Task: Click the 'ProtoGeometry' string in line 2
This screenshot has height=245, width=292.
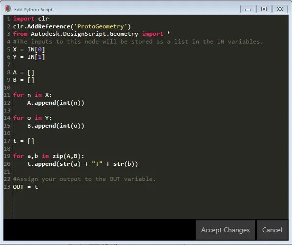Action: pyautogui.click(x=101, y=26)
